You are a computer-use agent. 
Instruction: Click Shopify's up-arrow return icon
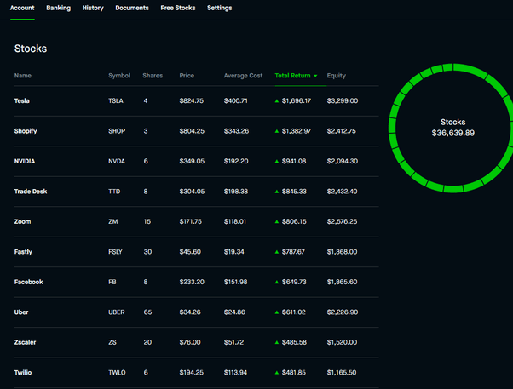[277, 131]
